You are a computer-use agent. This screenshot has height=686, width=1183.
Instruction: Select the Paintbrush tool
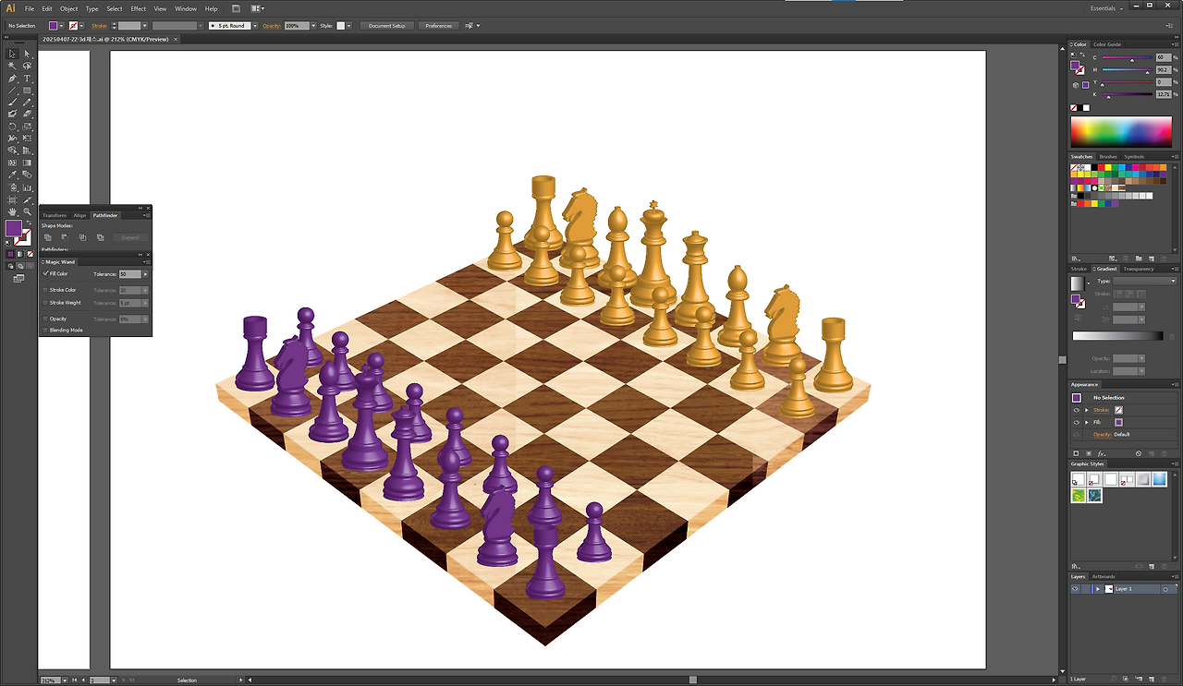pyautogui.click(x=13, y=102)
